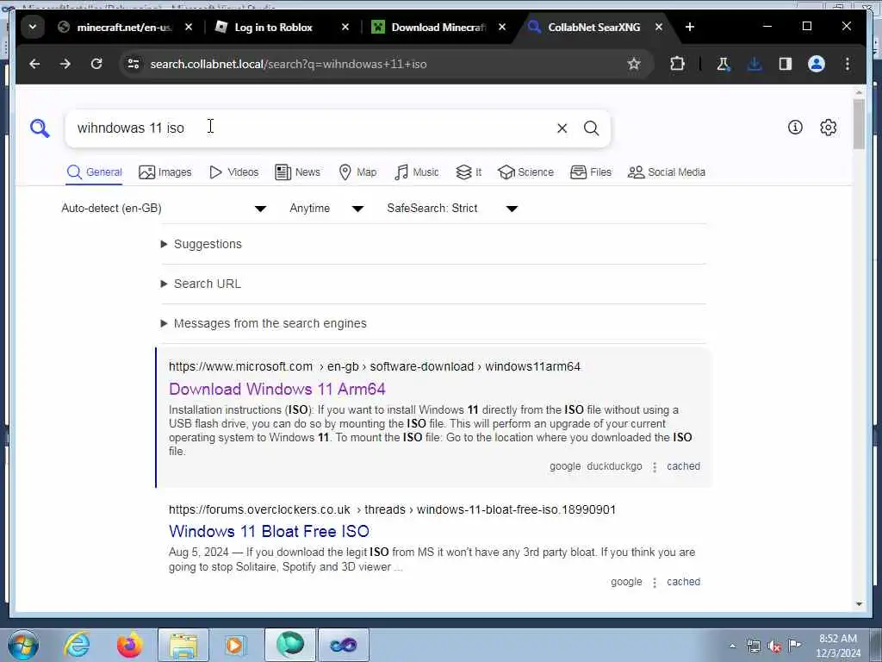Switch to the Log in to Roblox tab
The image size is (882, 662).
[273, 27]
